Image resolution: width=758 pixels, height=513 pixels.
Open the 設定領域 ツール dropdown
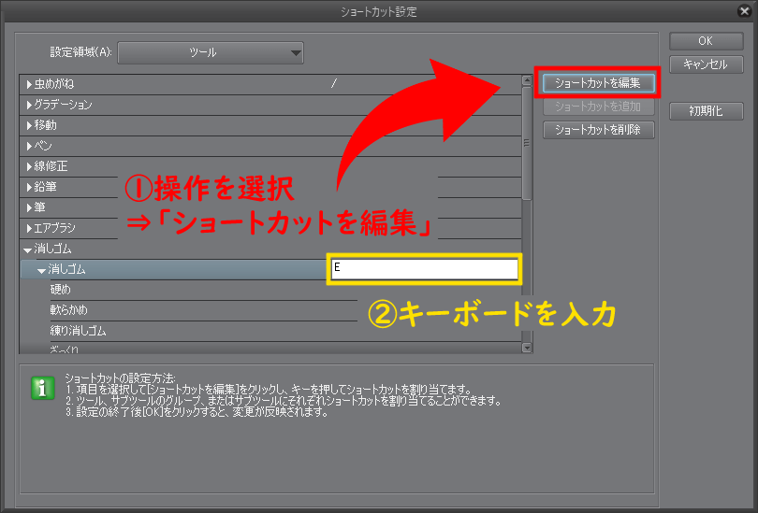tap(211, 52)
